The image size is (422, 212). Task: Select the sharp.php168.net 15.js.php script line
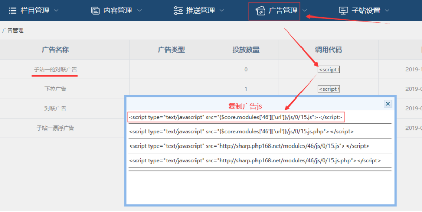point(255,160)
